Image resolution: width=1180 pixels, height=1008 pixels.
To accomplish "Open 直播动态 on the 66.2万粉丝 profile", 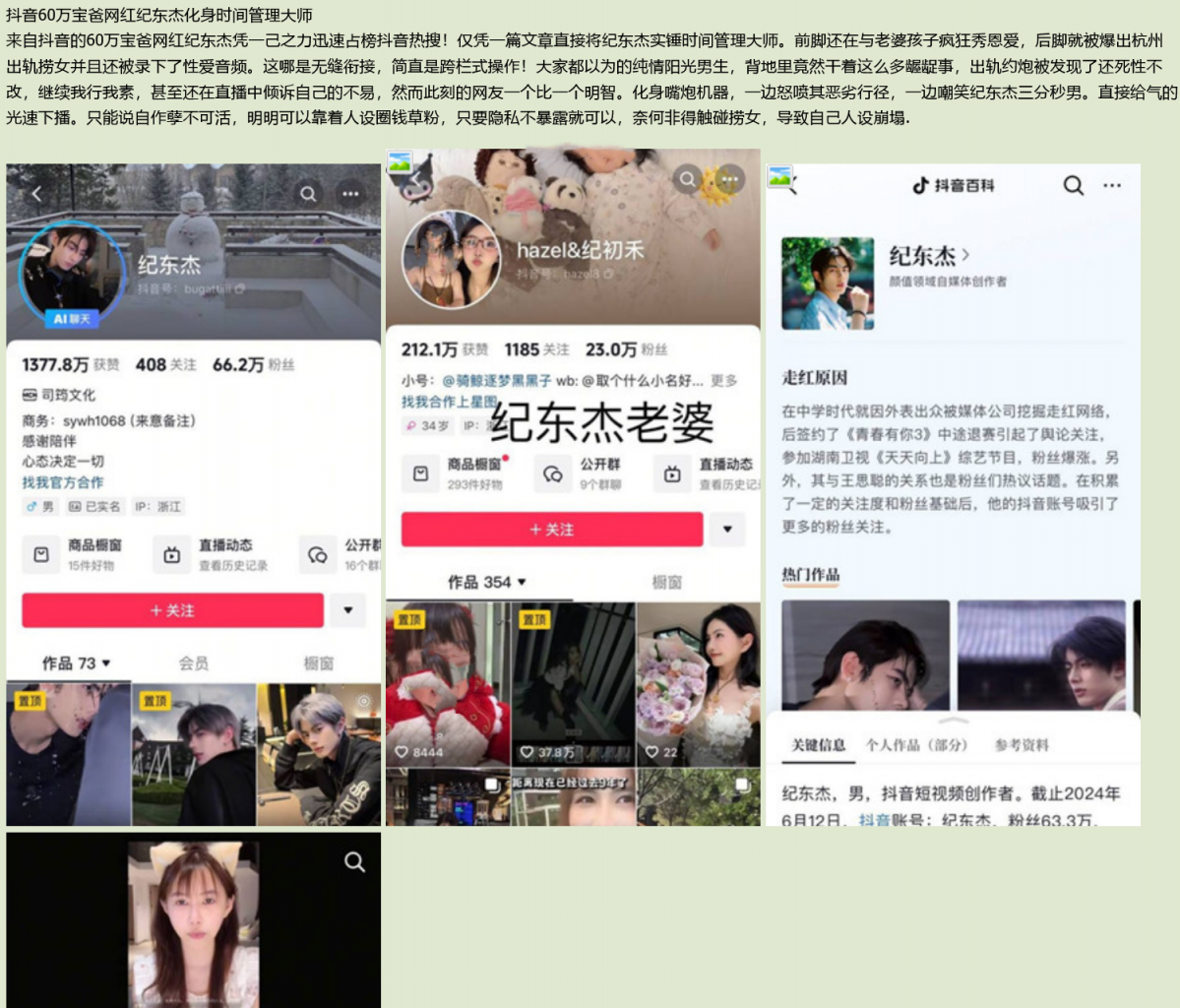I will tap(212, 554).
